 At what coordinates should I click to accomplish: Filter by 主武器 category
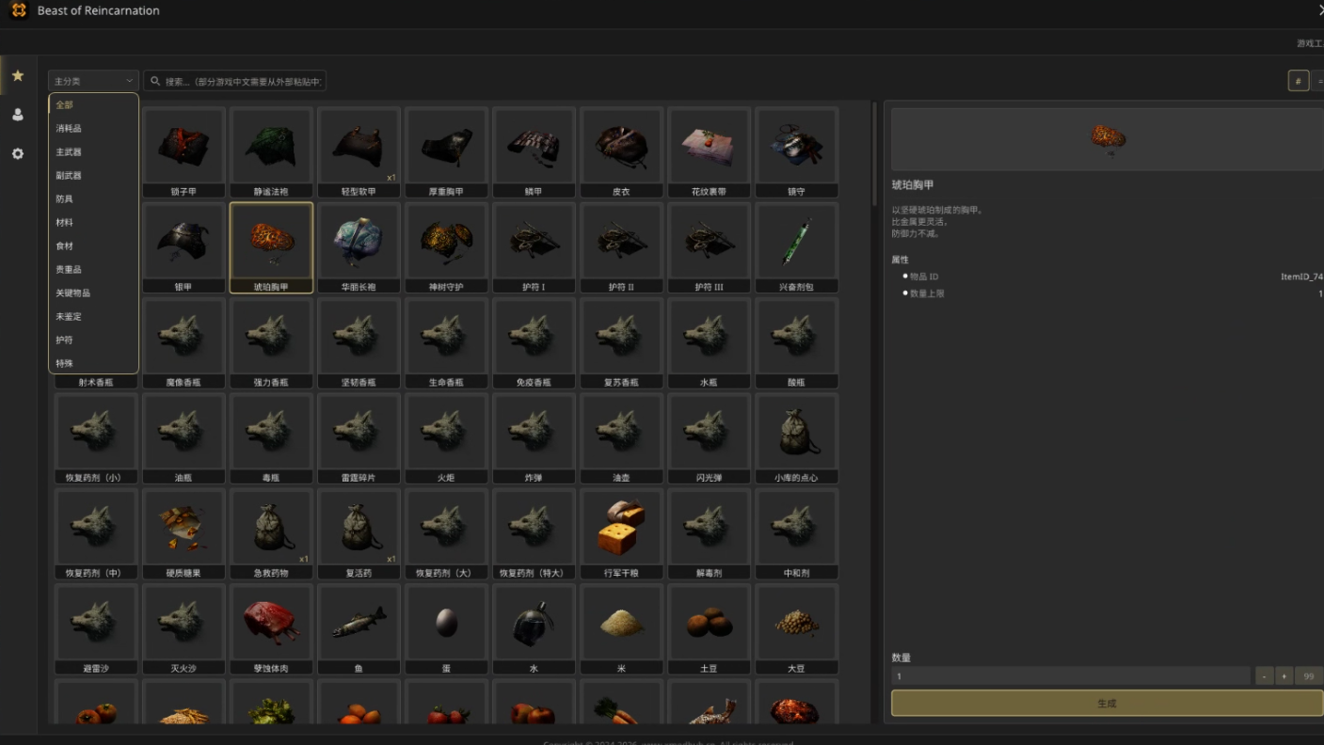(93, 152)
